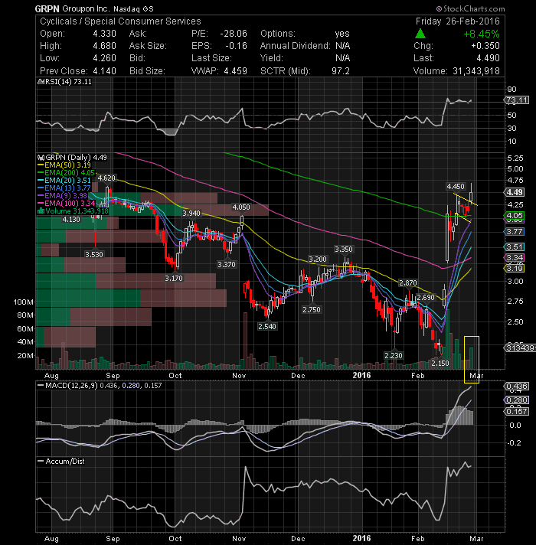The height and width of the screenshot is (545, 536).
Task: Click the SCTR (Mid) value 97.2
Action: coord(341,71)
